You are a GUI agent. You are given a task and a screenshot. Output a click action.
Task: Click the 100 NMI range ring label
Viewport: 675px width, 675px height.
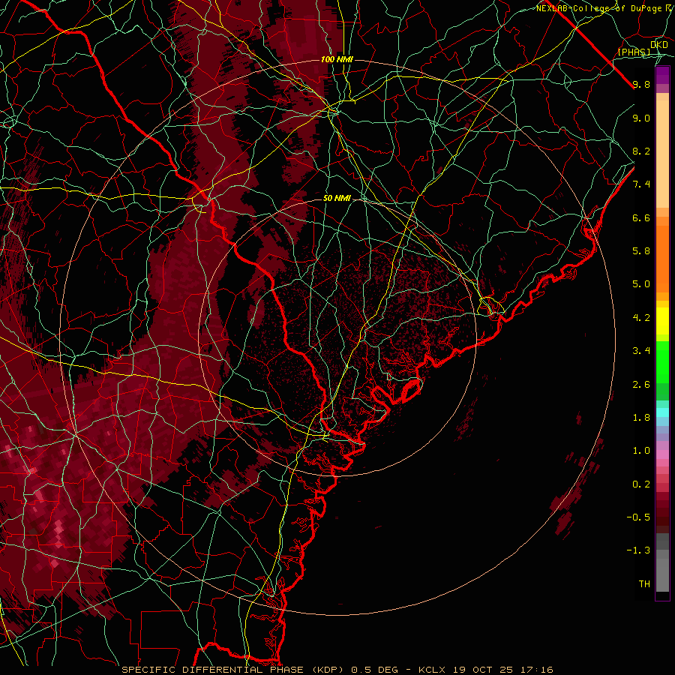point(337,59)
